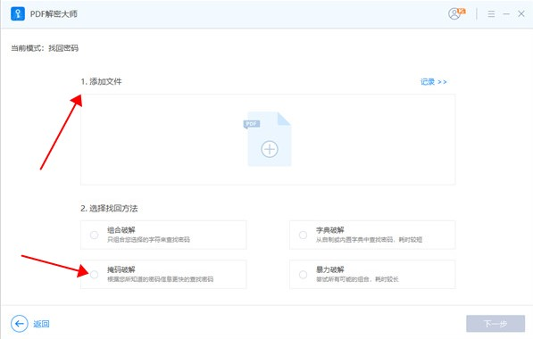Minimize the PDF解密大师 window
533x339 pixels.
pyautogui.click(x=506, y=14)
